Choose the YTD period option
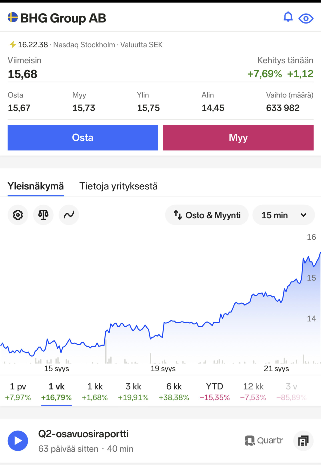The height and width of the screenshot is (465, 321). tap(214, 392)
